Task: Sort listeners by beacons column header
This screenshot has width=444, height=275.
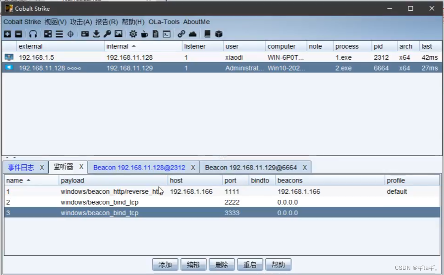Action: pyautogui.click(x=330, y=181)
